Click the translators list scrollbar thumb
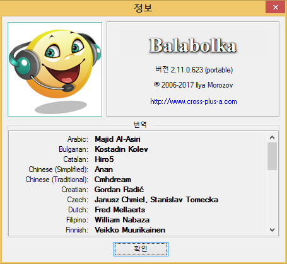This screenshot has width=287, height=264. point(272,156)
